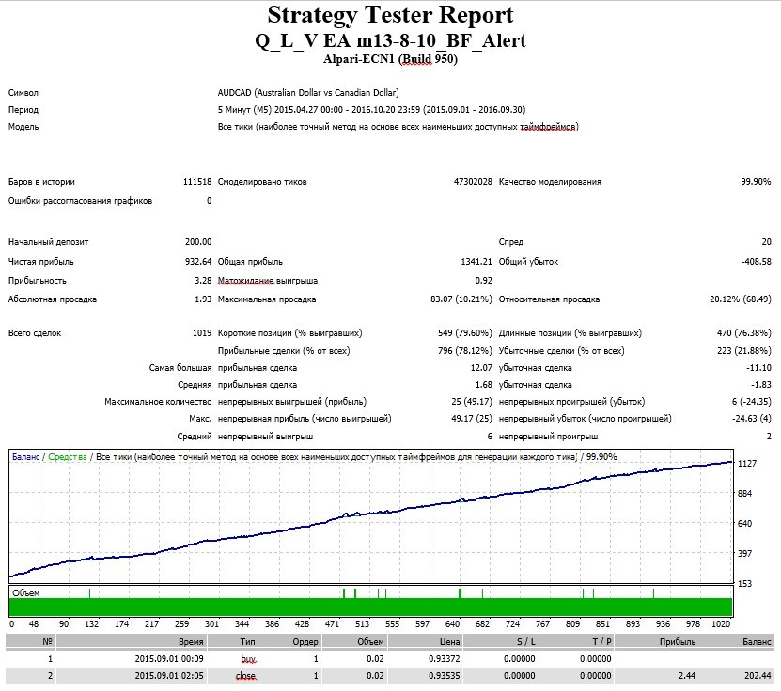This screenshot has width=781, height=691.
Task: Click the 'Strategy Tester Report' heading
Action: (390, 15)
